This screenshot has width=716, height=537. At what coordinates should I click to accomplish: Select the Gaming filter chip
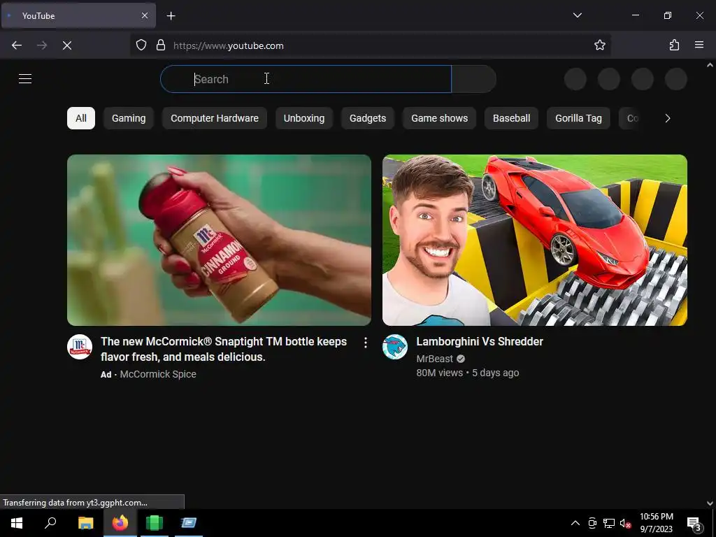pyautogui.click(x=129, y=118)
